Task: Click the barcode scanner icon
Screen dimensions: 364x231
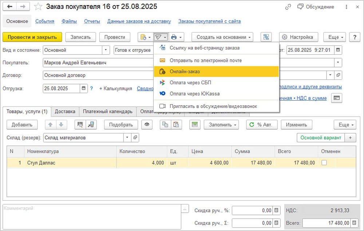Action: pos(80,125)
